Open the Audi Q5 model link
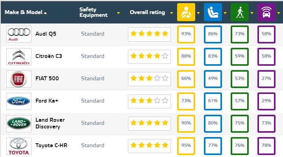This screenshot has height=157, width=283. point(46,34)
